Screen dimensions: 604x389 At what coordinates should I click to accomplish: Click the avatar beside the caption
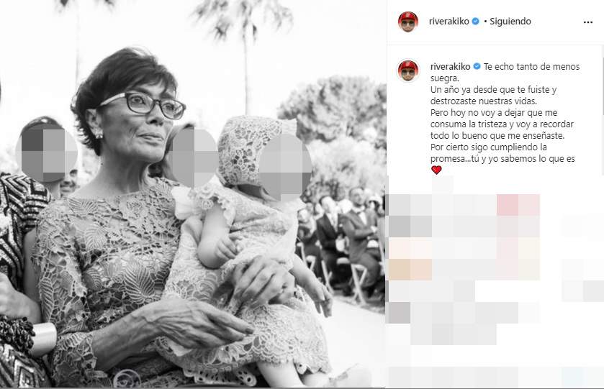(408, 70)
